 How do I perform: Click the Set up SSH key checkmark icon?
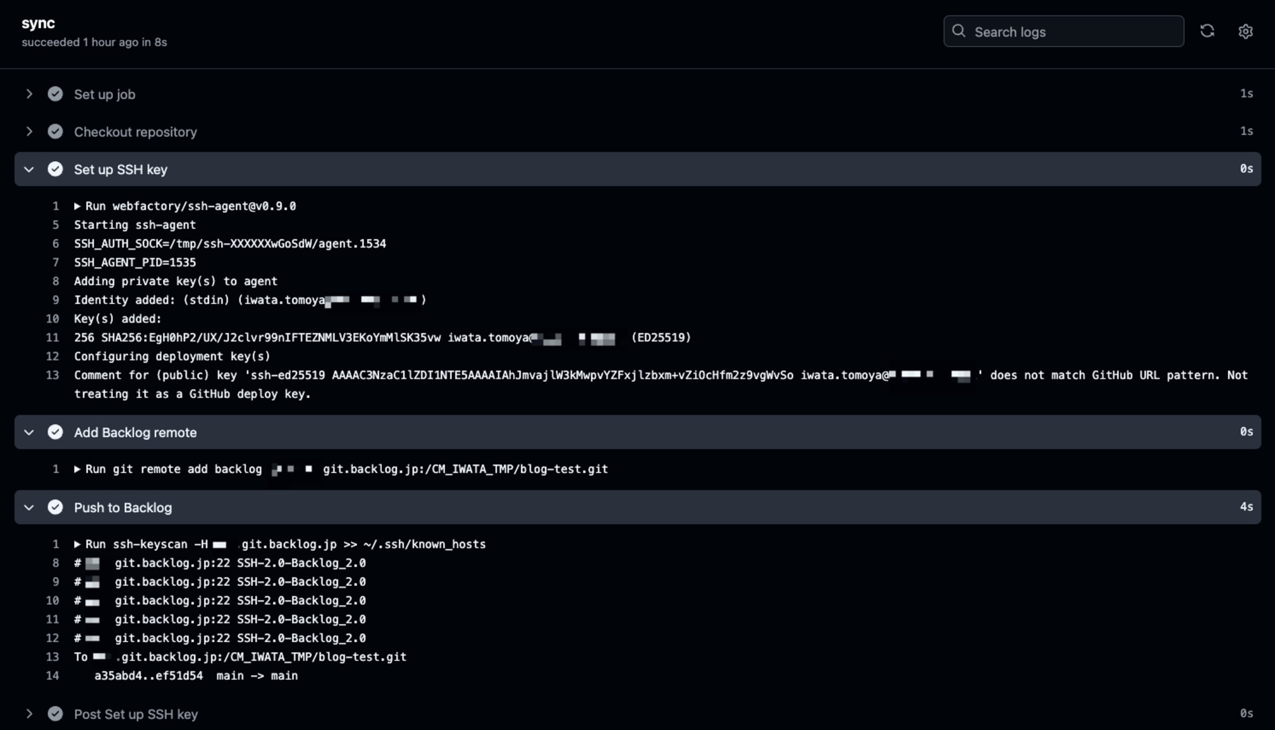coord(55,169)
